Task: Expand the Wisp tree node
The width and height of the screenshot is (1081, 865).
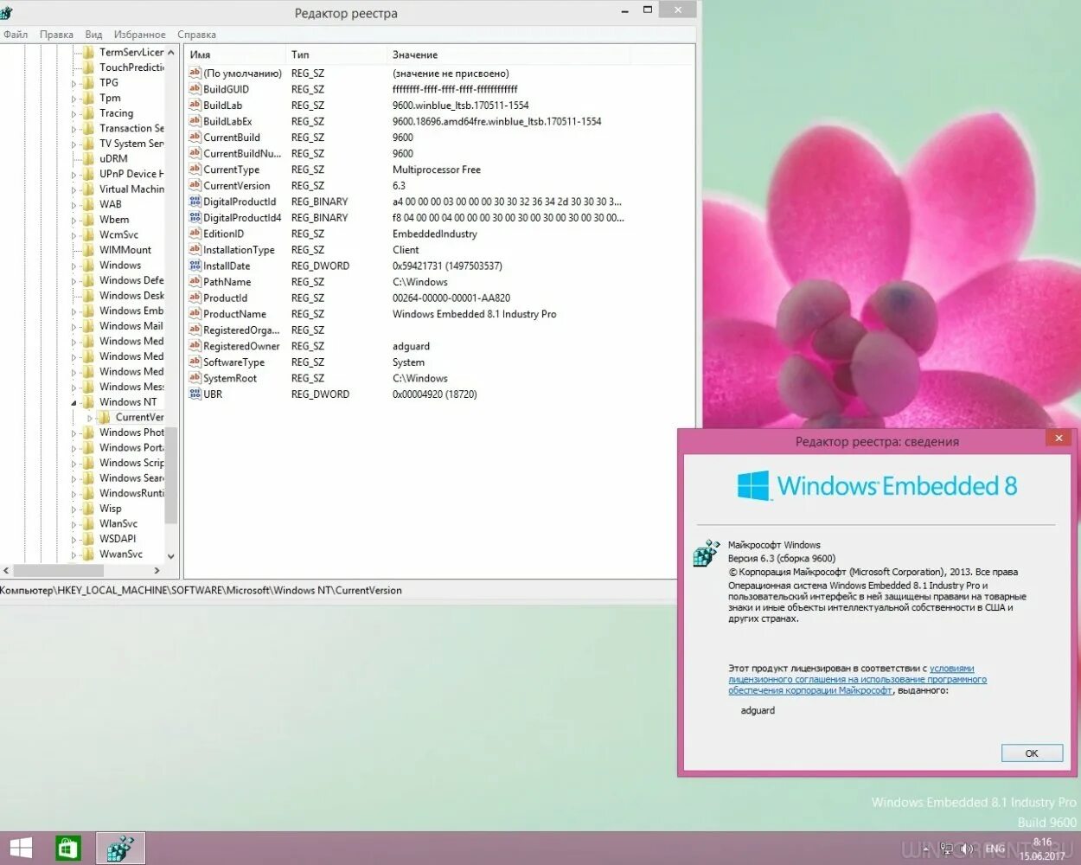Action: 74,509
